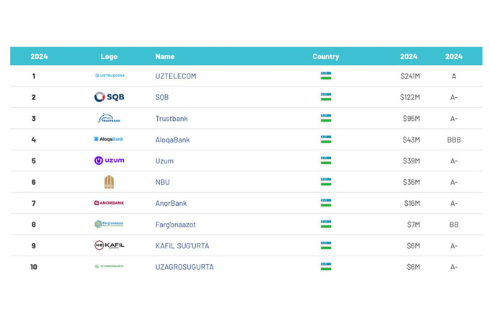Viewport: 490px width, 326px height.
Task: Click the NBU building logo
Action: pos(109,182)
